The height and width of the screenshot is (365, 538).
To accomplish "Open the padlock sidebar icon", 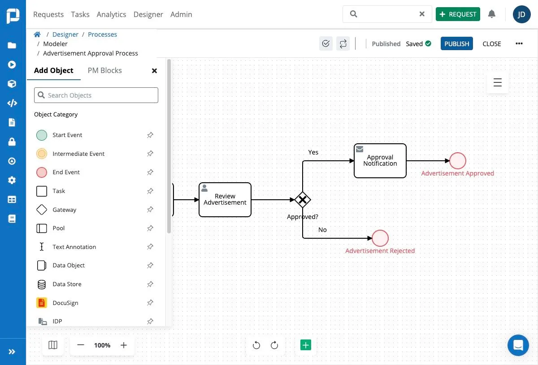I will [12, 142].
